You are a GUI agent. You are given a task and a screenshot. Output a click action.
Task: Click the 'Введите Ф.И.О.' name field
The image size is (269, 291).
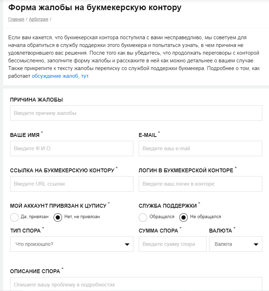pos(72,148)
